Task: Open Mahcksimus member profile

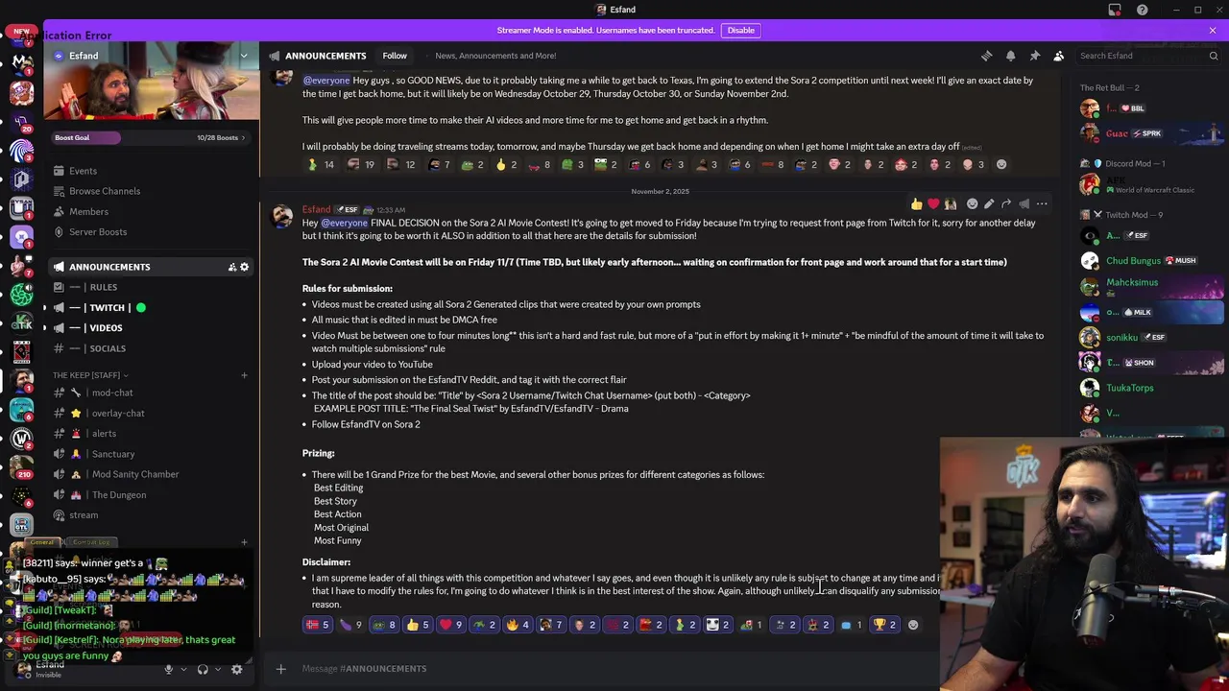Action: 1151,286
